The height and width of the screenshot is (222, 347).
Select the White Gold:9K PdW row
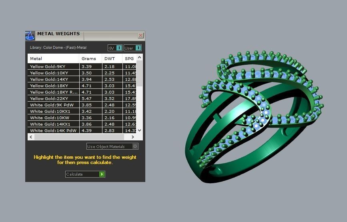pyautogui.click(x=82, y=105)
